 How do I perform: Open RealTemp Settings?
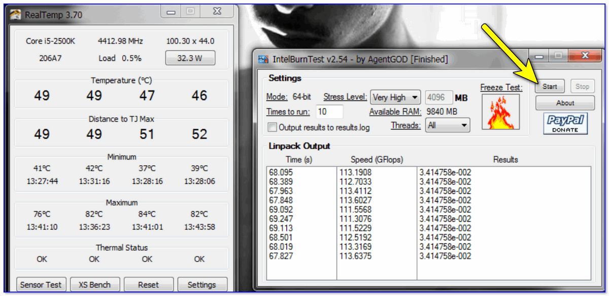(x=201, y=284)
